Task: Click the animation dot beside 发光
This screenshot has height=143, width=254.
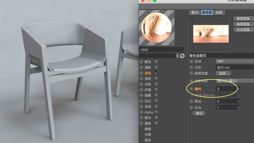Action: pos(141,73)
